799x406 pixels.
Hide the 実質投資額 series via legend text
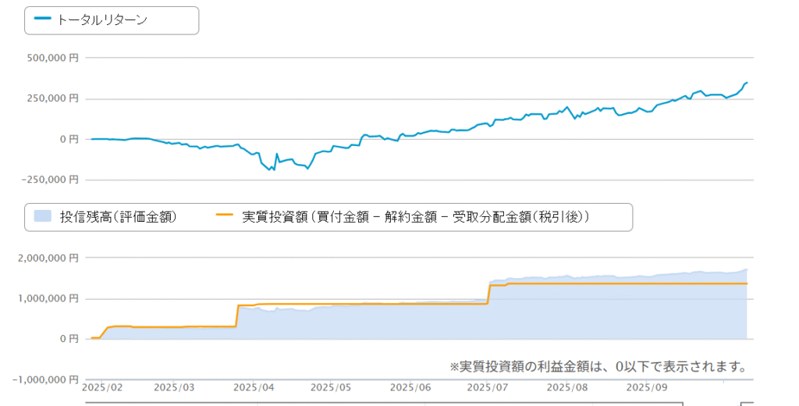415,217
